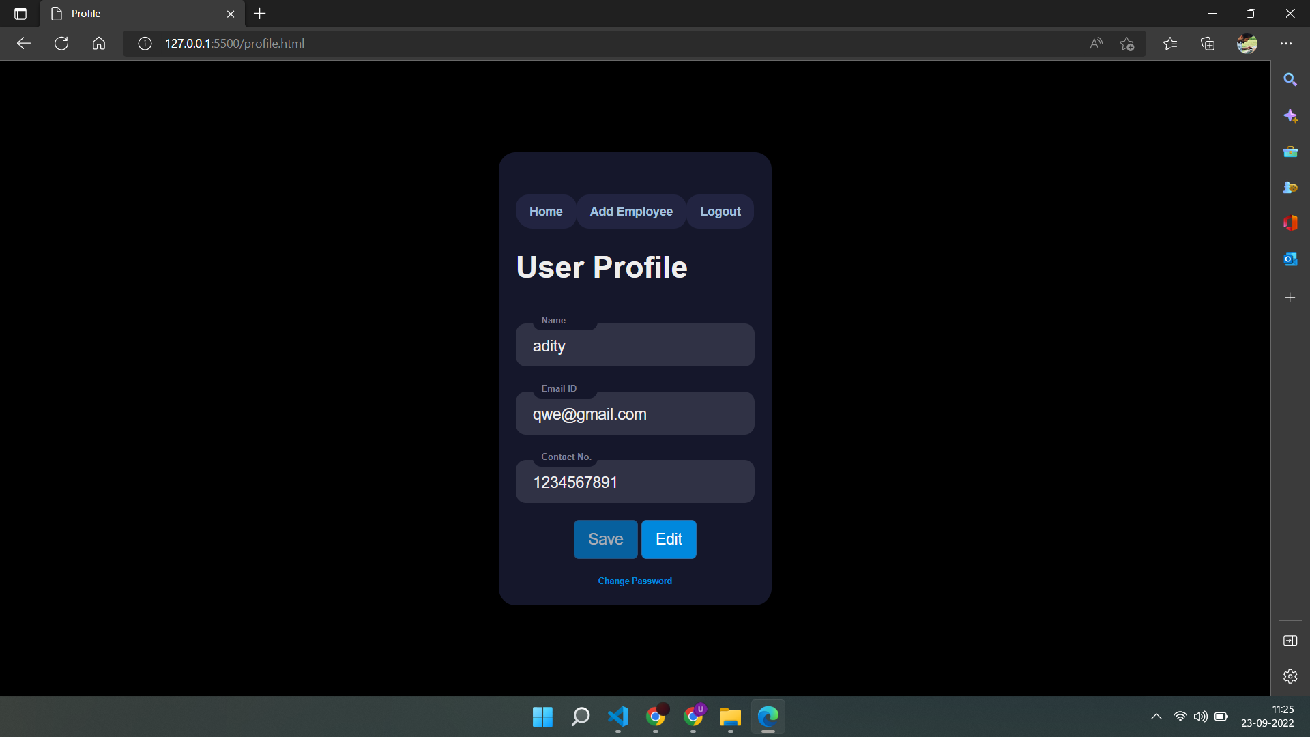Open Outlook from the sidebar

(1291, 259)
